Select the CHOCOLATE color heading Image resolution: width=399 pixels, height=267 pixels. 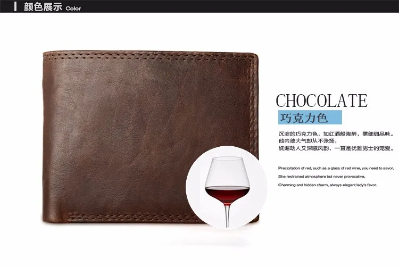point(322,101)
